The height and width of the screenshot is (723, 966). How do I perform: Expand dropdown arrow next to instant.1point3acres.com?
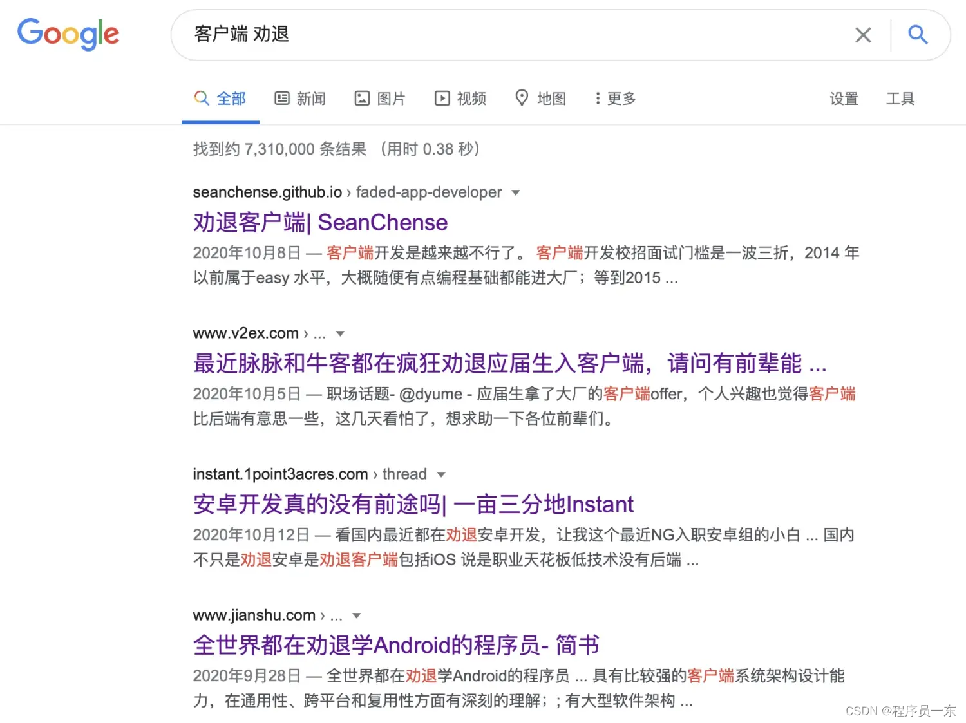441,474
